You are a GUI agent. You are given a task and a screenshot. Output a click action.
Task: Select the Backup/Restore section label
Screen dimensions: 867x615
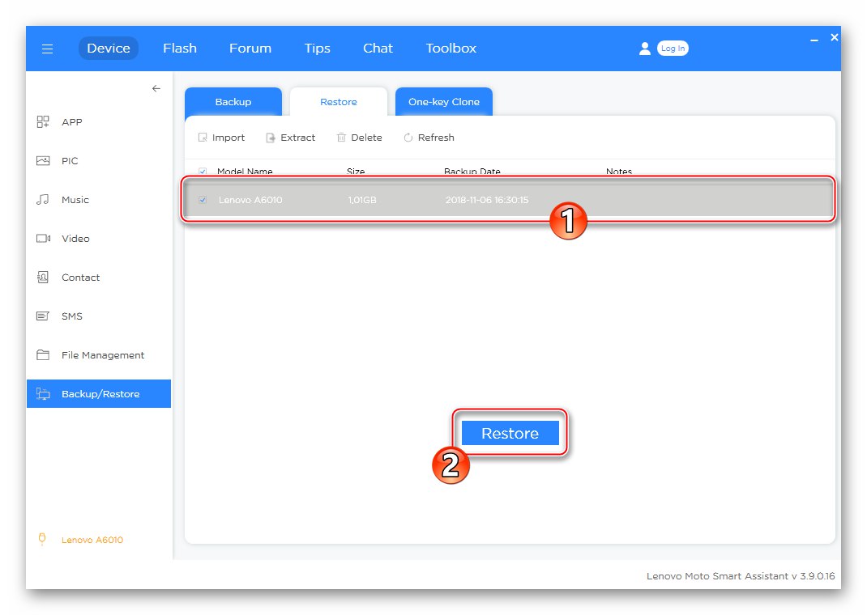click(100, 393)
